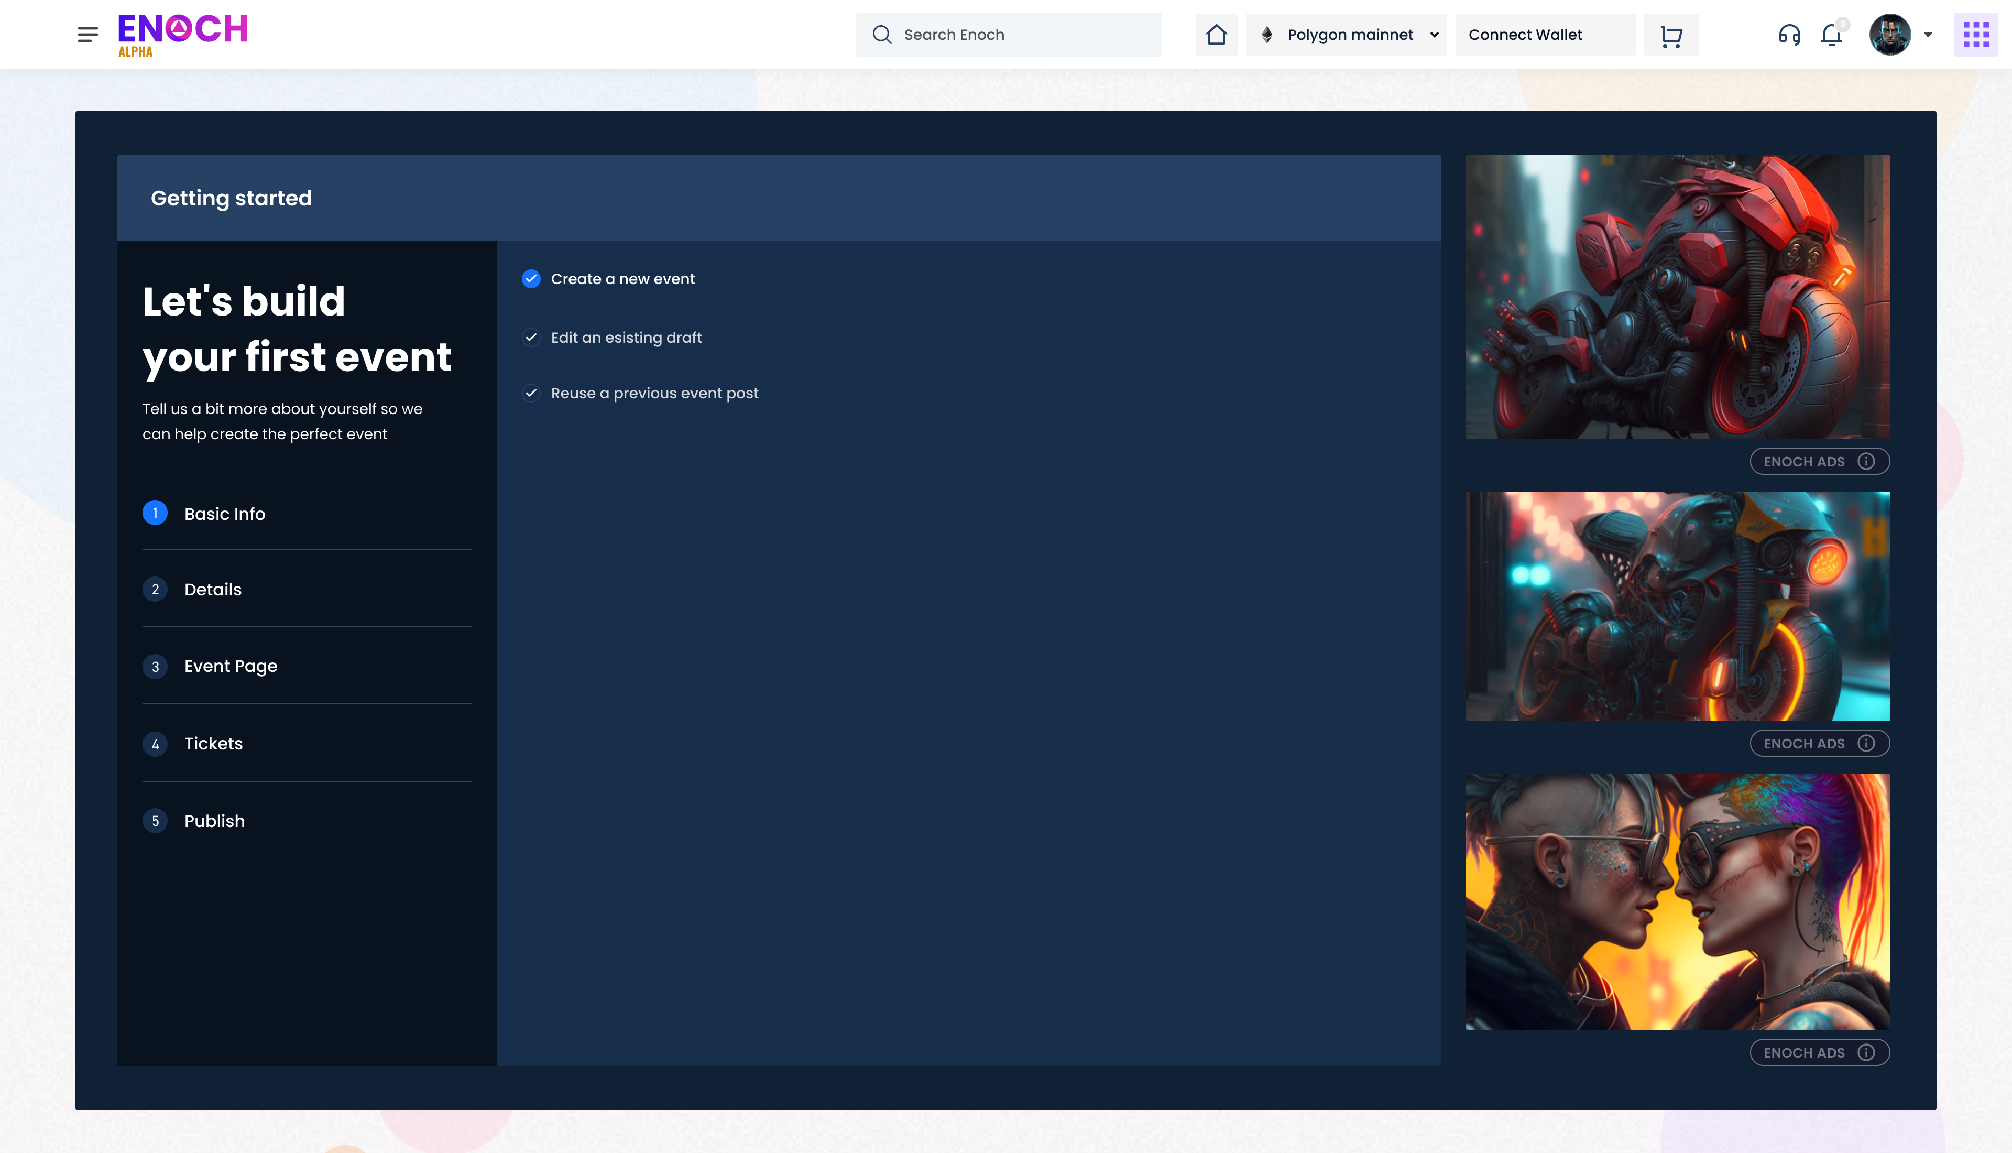The image size is (2012, 1153).
Task: Expand the profile avatar dropdown arrow
Action: tap(1928, 35)
